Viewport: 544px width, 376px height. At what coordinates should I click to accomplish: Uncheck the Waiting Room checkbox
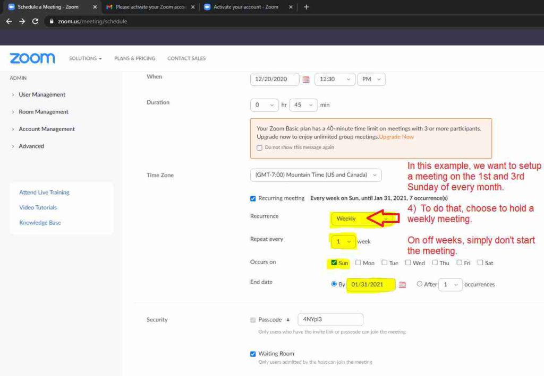(x=253, y=354)
